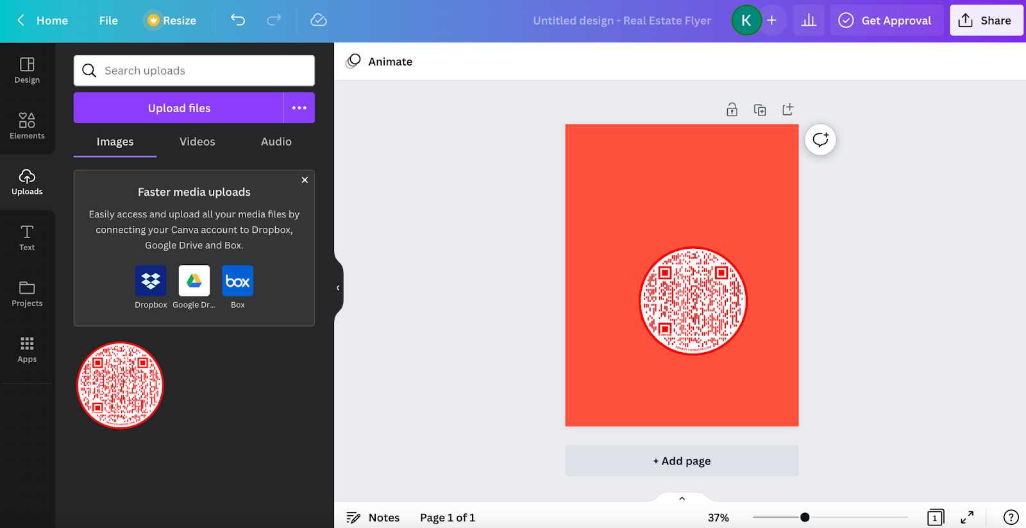Open the Resize option
1026x528 pixels.
(x=171, y=21)
